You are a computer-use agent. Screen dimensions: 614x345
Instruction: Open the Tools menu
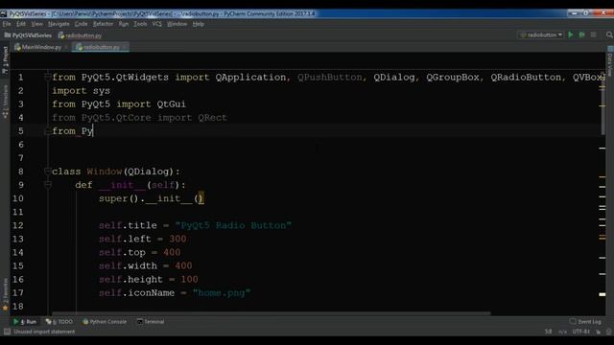(140, 24)
